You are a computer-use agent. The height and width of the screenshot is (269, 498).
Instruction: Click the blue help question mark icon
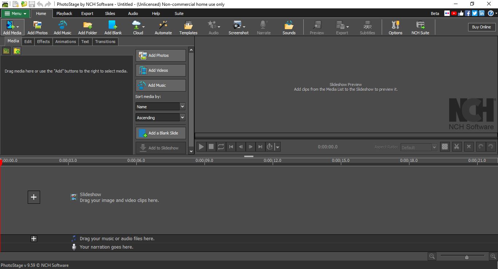tap(490, 13)
